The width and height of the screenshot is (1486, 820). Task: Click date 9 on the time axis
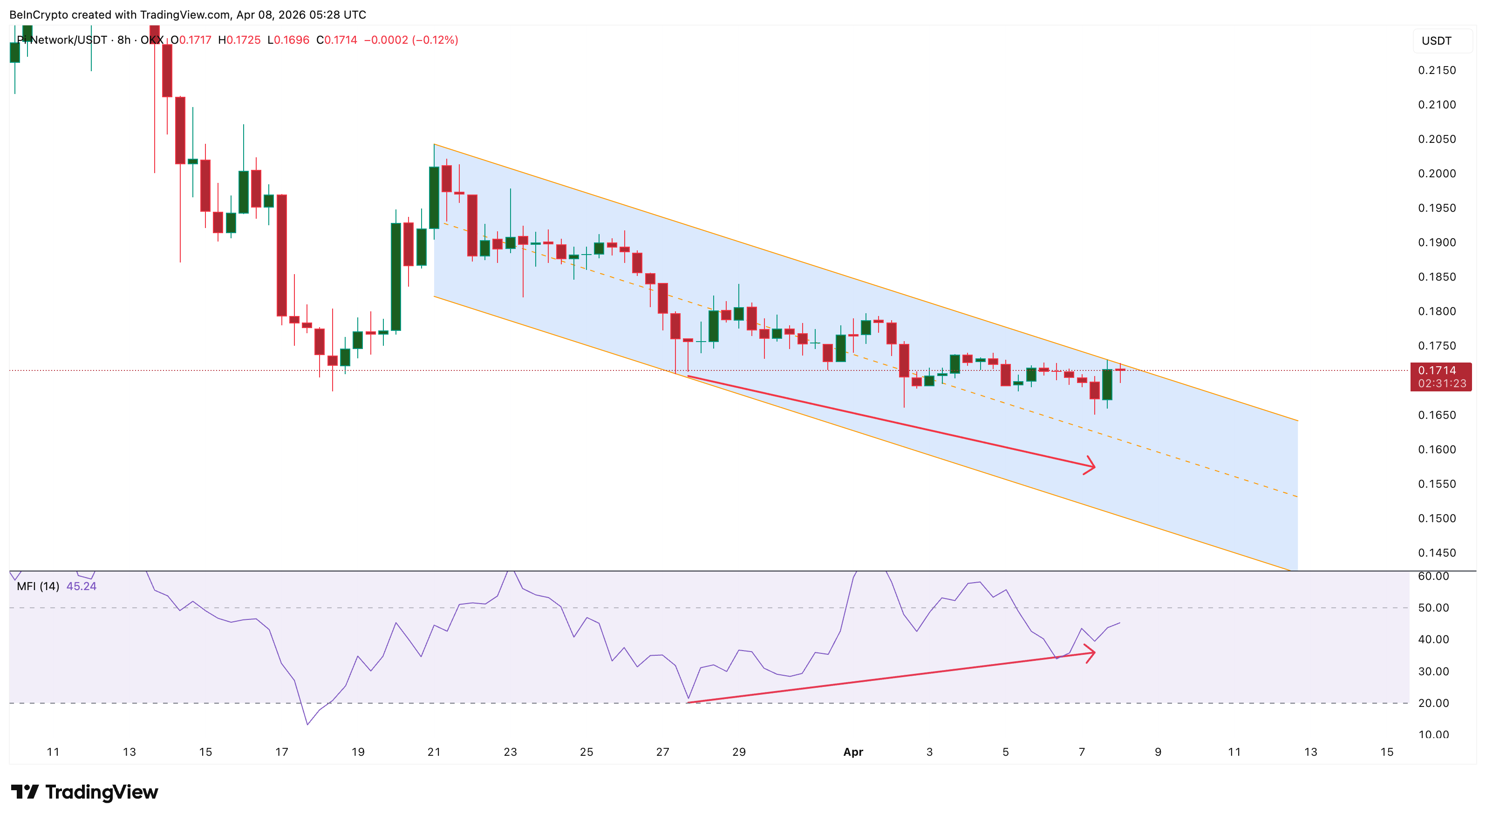1158,752
